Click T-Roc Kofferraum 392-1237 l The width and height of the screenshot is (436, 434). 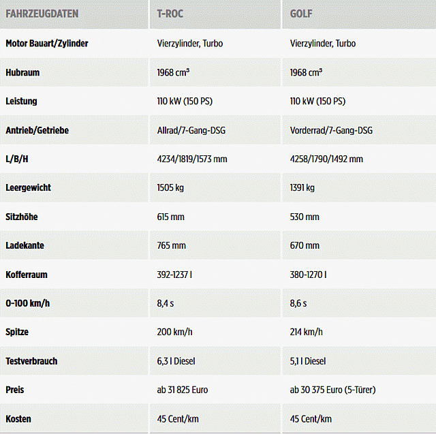[x=174, y=275]
